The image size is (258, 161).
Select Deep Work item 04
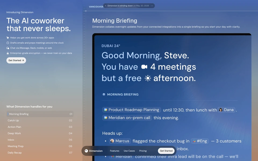click(x=40, y=133)
